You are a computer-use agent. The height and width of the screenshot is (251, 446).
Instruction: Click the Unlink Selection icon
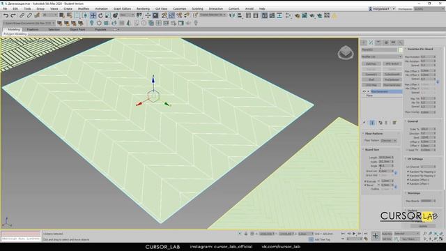[29, 15]
